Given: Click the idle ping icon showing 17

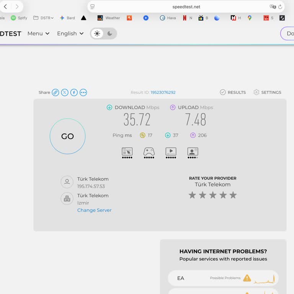Looking at the screenshot, I should pyautogui.click(x=142, y=135).
